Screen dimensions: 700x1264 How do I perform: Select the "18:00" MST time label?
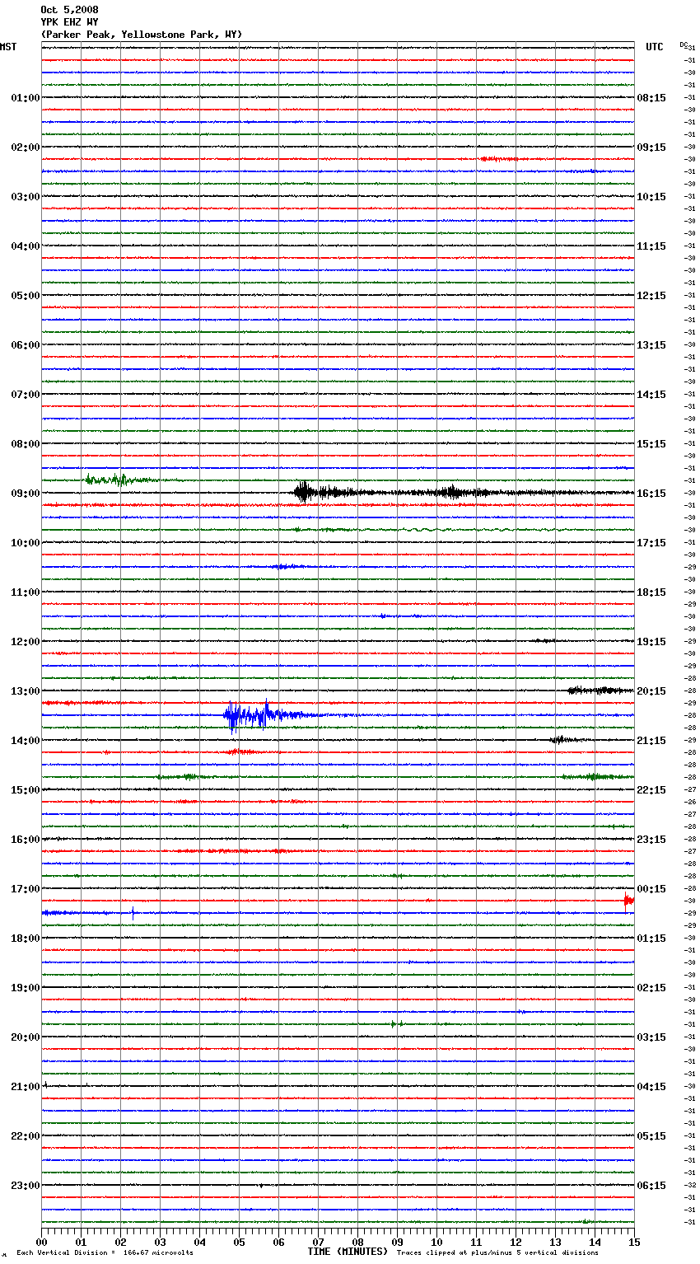coord(26,939)
